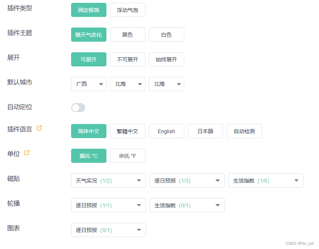
Task: Open the 图表 逐日预报 (0/1) dropdown
Action: pyautogui.click(x=108, y=230)
